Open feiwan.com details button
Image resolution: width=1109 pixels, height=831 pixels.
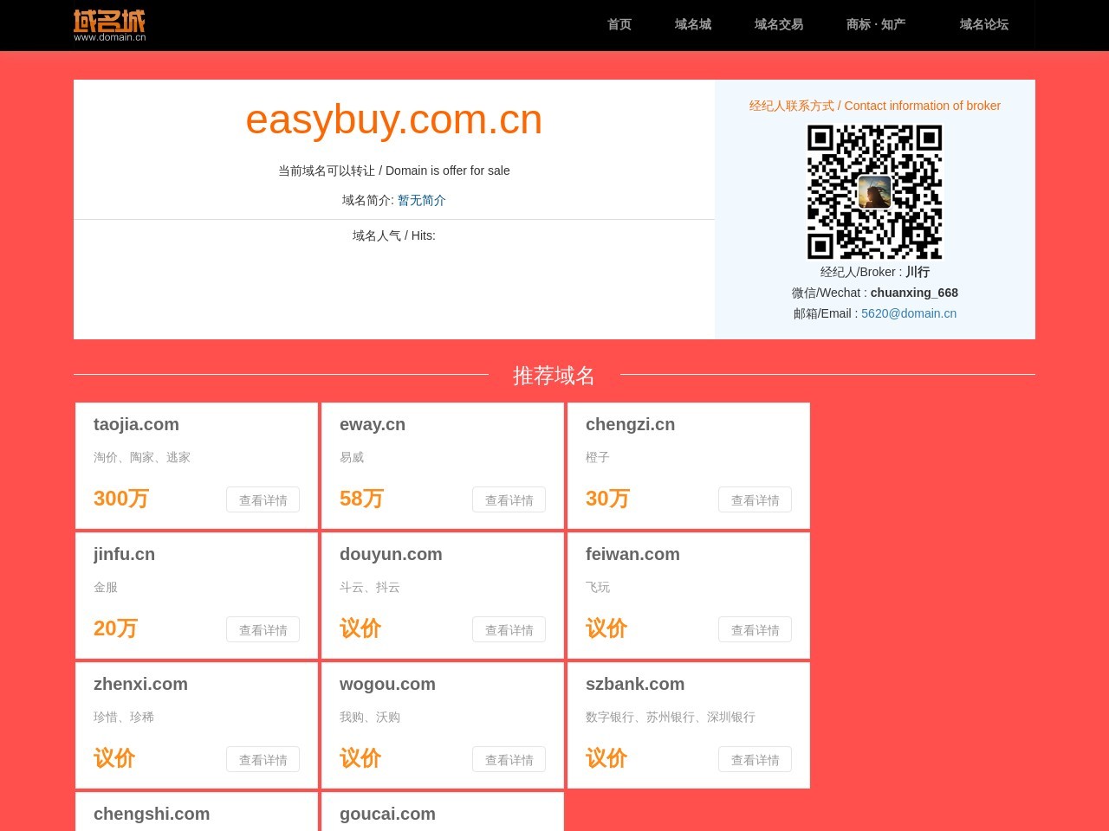pos(755,629)
